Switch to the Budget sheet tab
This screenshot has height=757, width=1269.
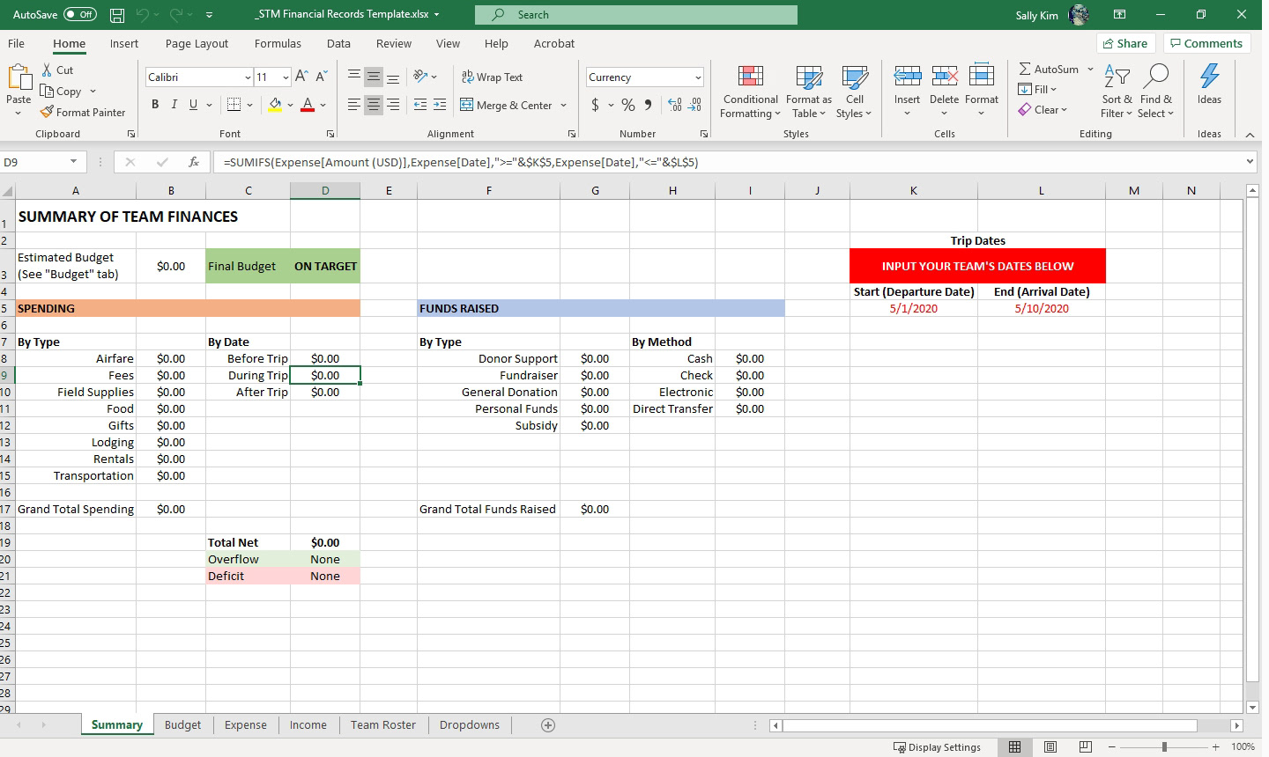coord(183,724)
